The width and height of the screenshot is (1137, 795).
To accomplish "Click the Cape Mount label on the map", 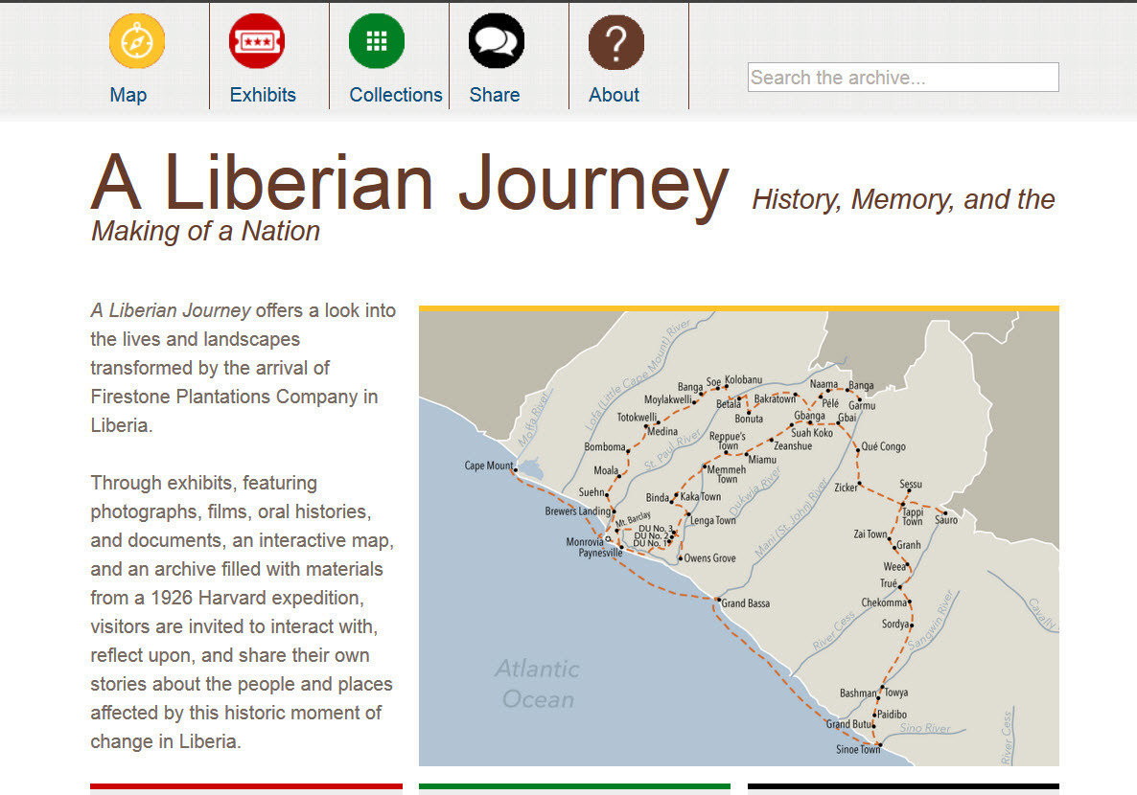I will tap(489, 466).
